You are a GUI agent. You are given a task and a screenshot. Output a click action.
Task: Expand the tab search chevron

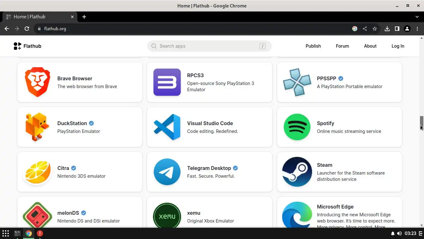coord(417,17)
